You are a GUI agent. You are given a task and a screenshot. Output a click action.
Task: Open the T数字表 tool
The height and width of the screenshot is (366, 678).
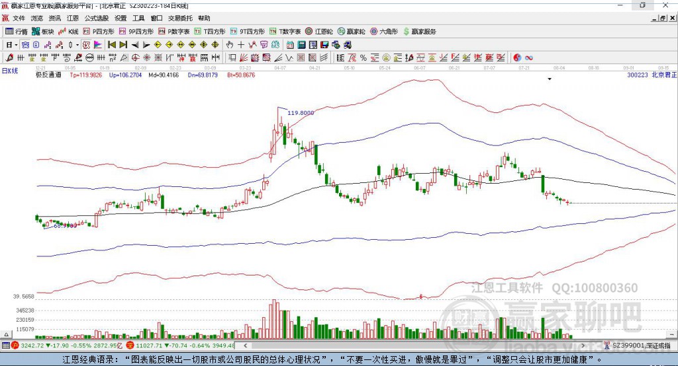[x=285, y=32]
